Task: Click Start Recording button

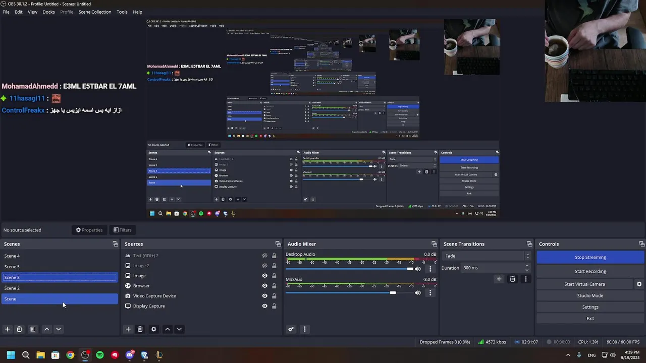Action: (590, 271)
